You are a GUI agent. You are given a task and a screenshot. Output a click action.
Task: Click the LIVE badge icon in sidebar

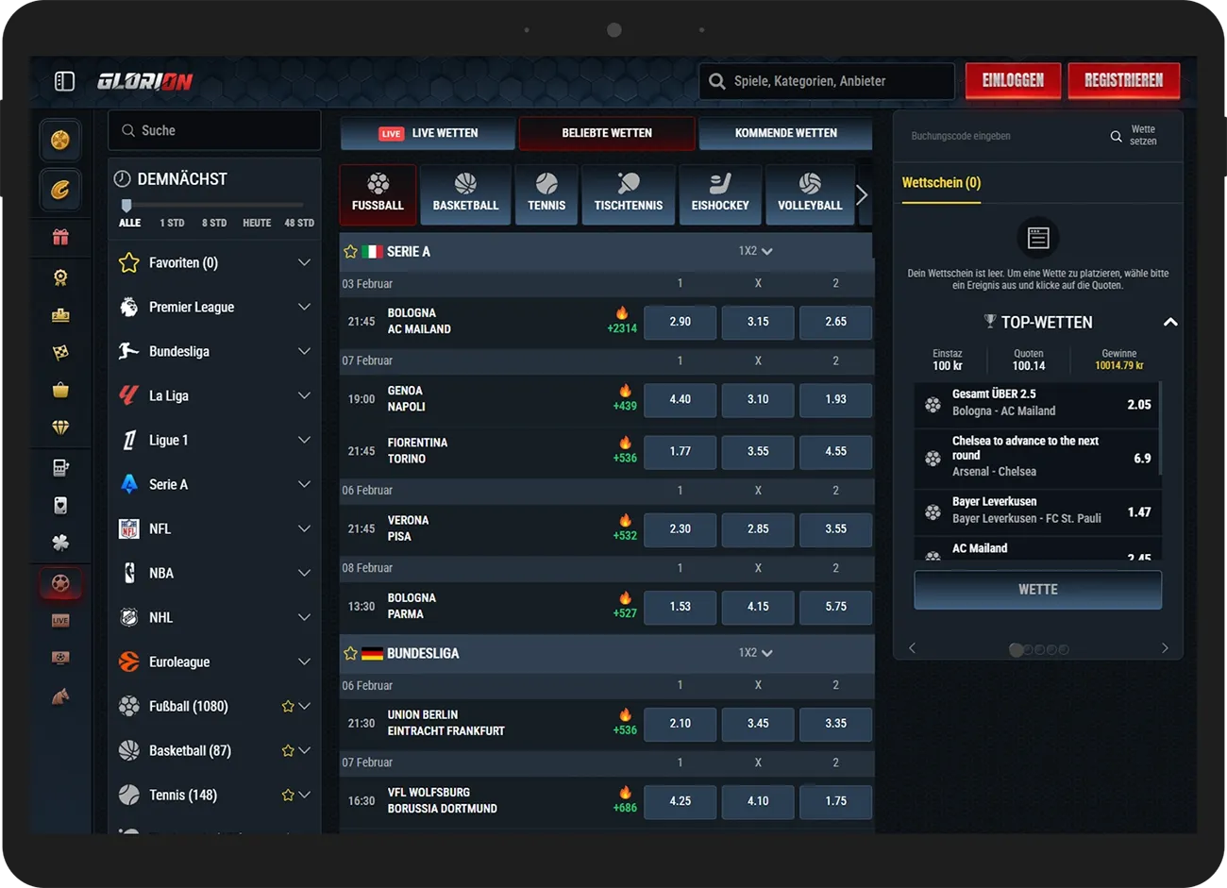[x=60, y=620]
